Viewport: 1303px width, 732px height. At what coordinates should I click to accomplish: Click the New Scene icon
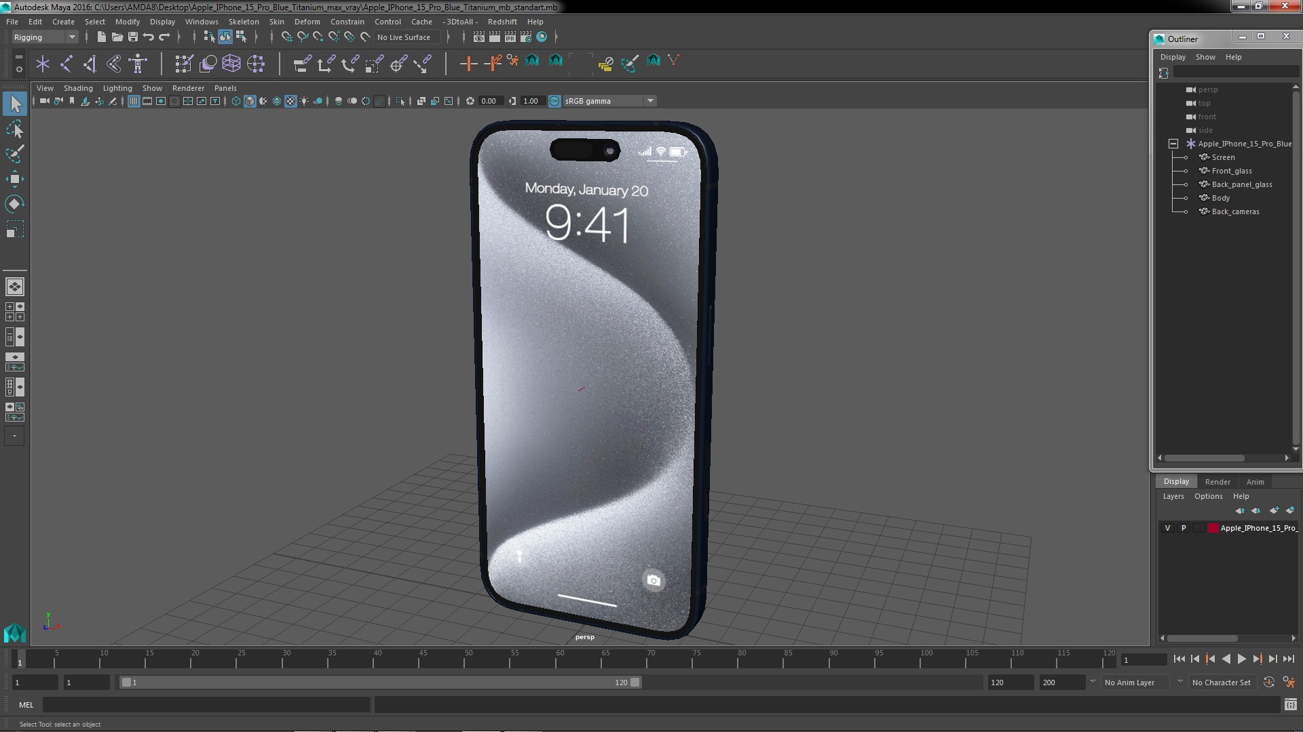(x=101, y=37)
